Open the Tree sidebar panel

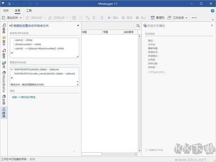coord(4,65)
